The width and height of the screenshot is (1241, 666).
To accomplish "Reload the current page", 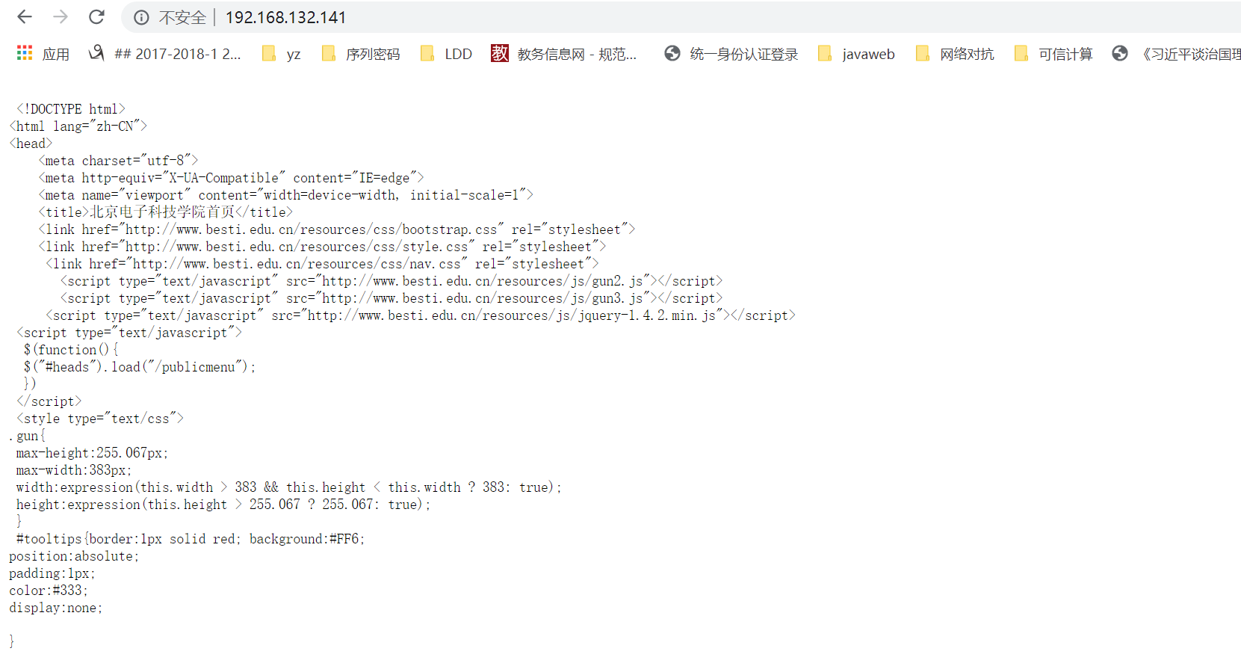I will 96,17.
